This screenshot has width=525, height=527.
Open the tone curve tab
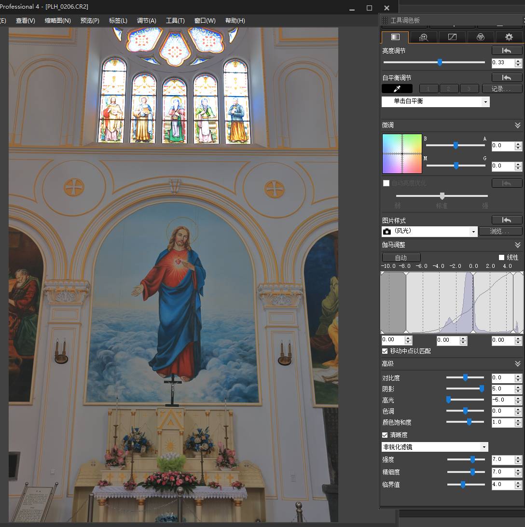(452, 37)
